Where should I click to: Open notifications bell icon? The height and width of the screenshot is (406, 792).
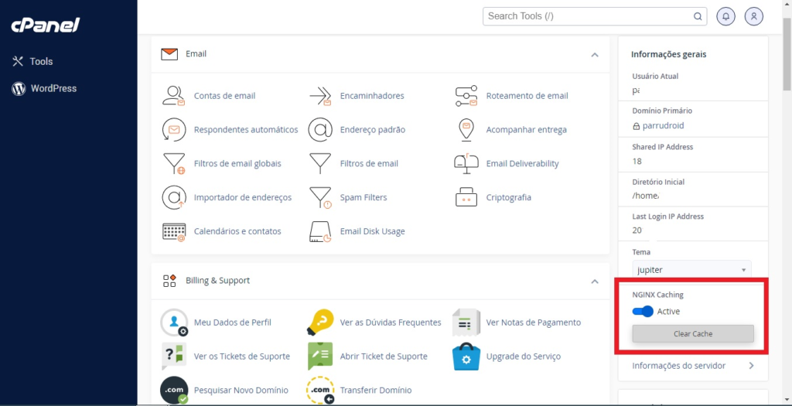(x=725, y=16)
